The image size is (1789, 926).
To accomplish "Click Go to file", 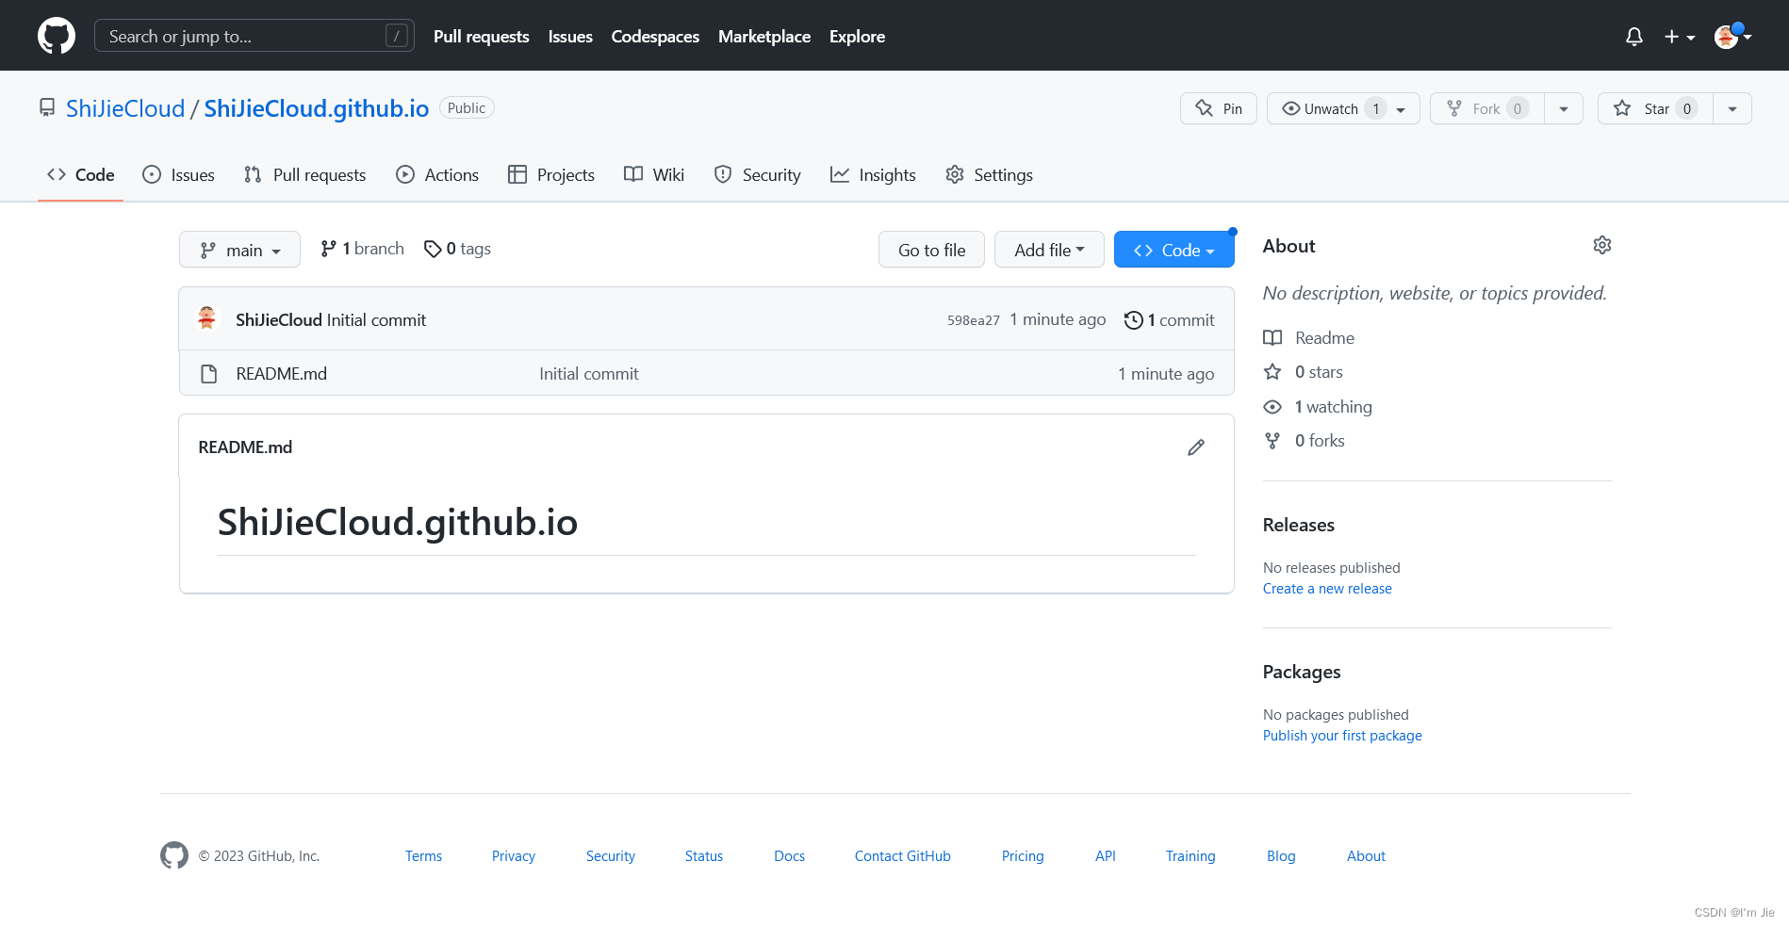I will pyautogui.click(x=931, y=250).
